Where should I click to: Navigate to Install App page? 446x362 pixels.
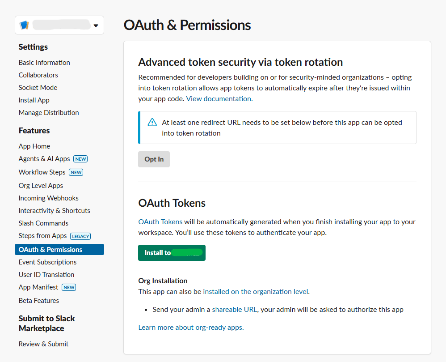(34, 100)
